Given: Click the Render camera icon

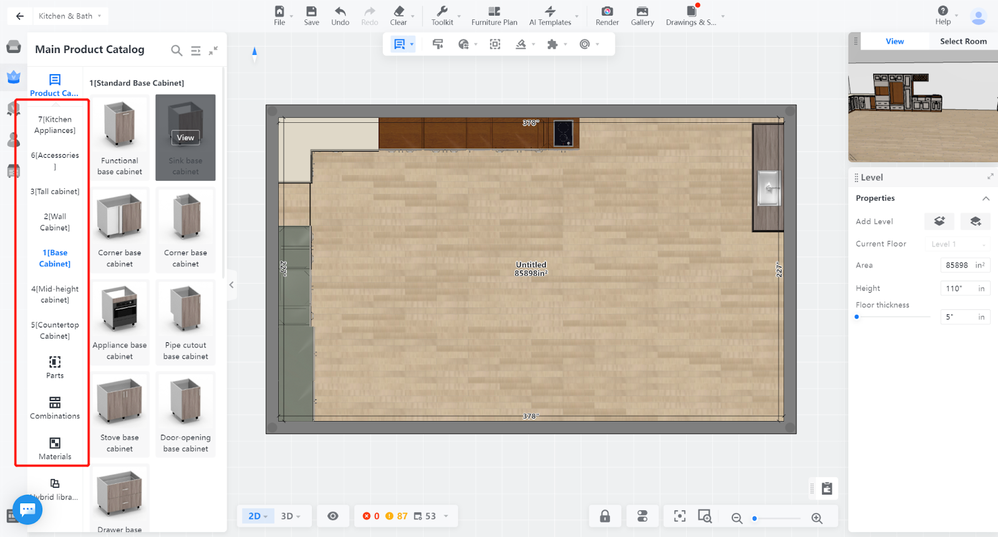Looking at the screenshot, I should coord(607,12).
